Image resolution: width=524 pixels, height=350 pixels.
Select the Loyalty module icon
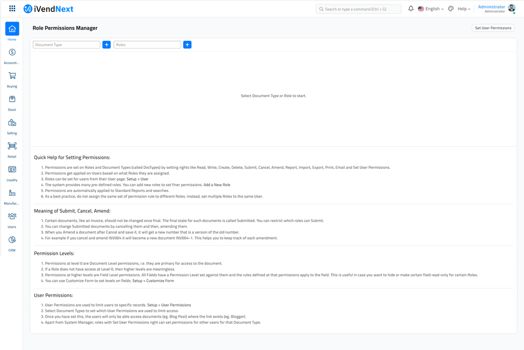point(11,169)
